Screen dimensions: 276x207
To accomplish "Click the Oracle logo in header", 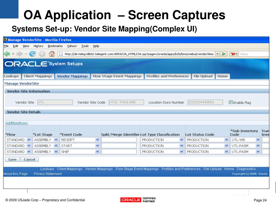I will pos(26,64).
